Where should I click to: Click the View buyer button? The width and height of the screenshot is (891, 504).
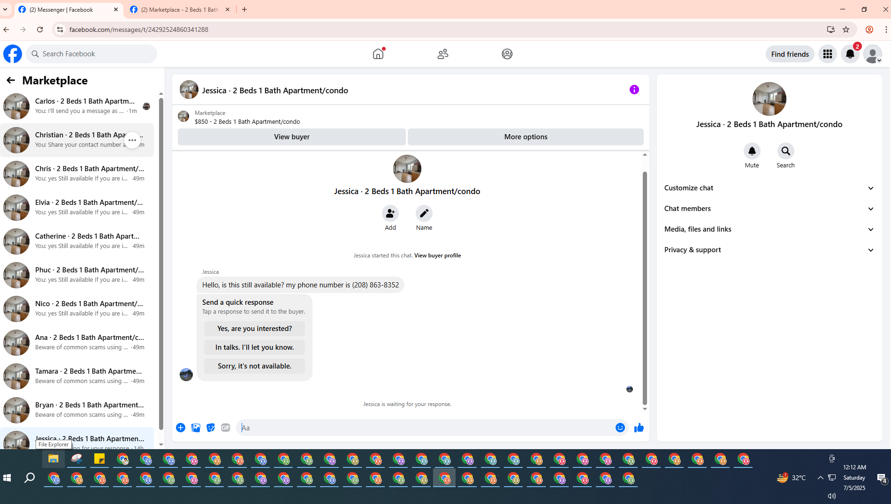[292, 137]
